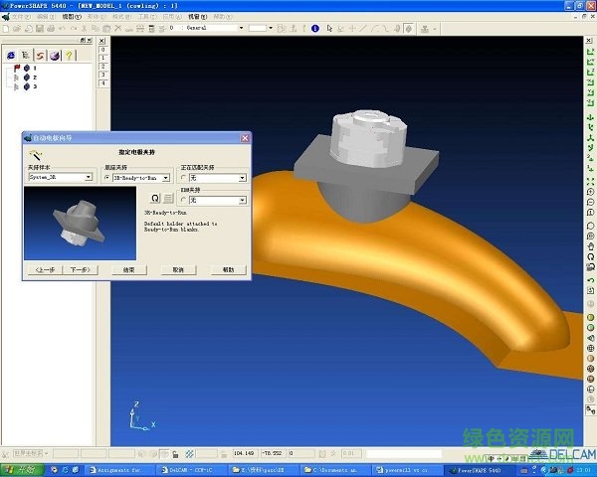Click the wizard wand icon in the dialog
Image resolution: width=597 pixels, height=477 pixels.
[x=33, y=156]
